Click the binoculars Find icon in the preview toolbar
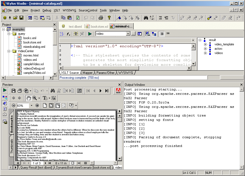This screenshot has height=176, width=245. coord(53,91)
